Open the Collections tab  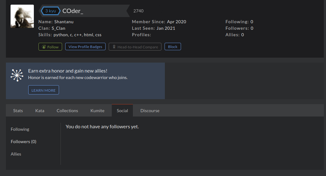pos(67,111)
